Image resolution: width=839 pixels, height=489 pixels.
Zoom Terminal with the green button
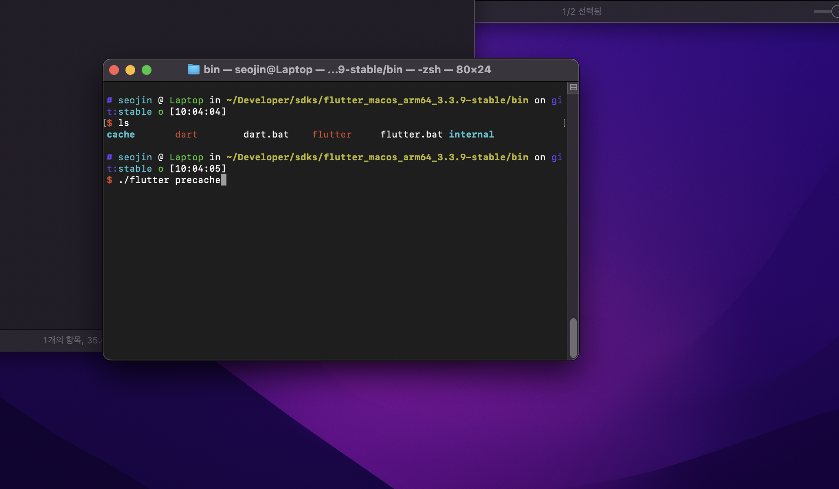(147, 70)
